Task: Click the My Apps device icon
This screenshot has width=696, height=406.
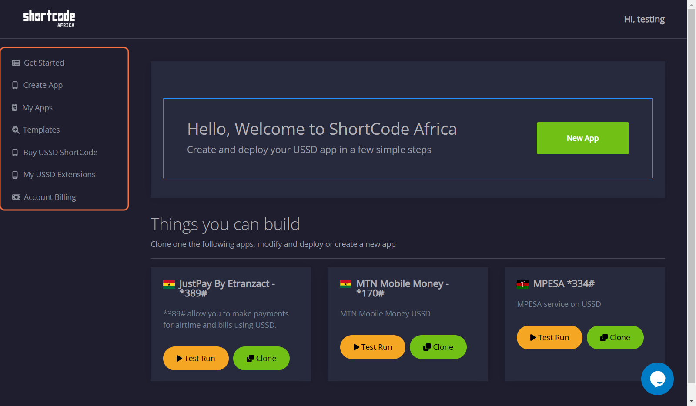Action: (x=14, y=108)
